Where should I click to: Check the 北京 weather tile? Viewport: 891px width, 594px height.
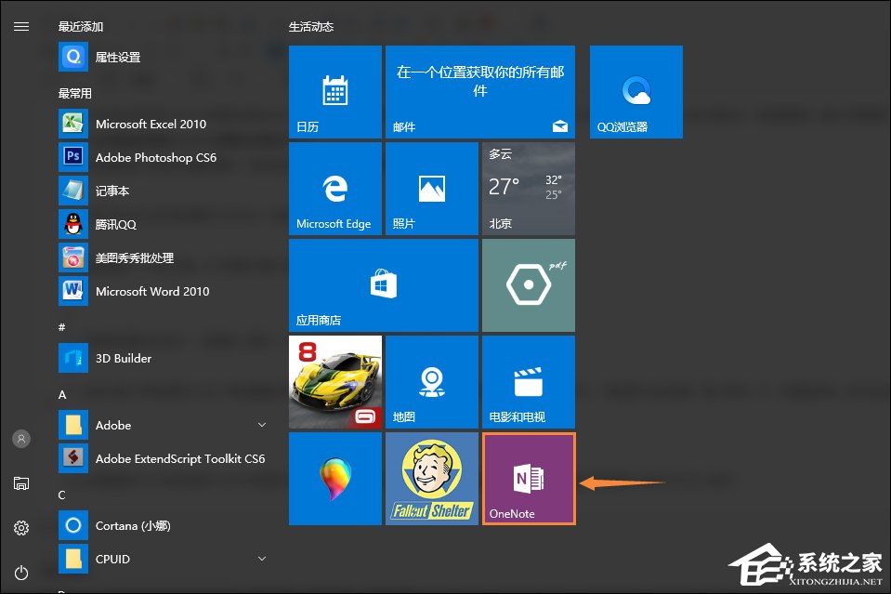click(528, 189)
